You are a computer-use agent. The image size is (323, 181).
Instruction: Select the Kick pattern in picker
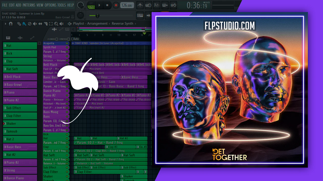pos(20,54)
